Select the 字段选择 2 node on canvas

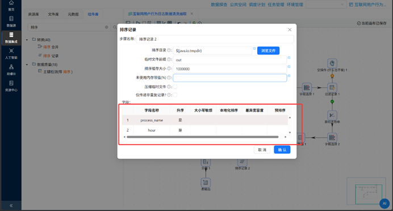click(332, 137)
